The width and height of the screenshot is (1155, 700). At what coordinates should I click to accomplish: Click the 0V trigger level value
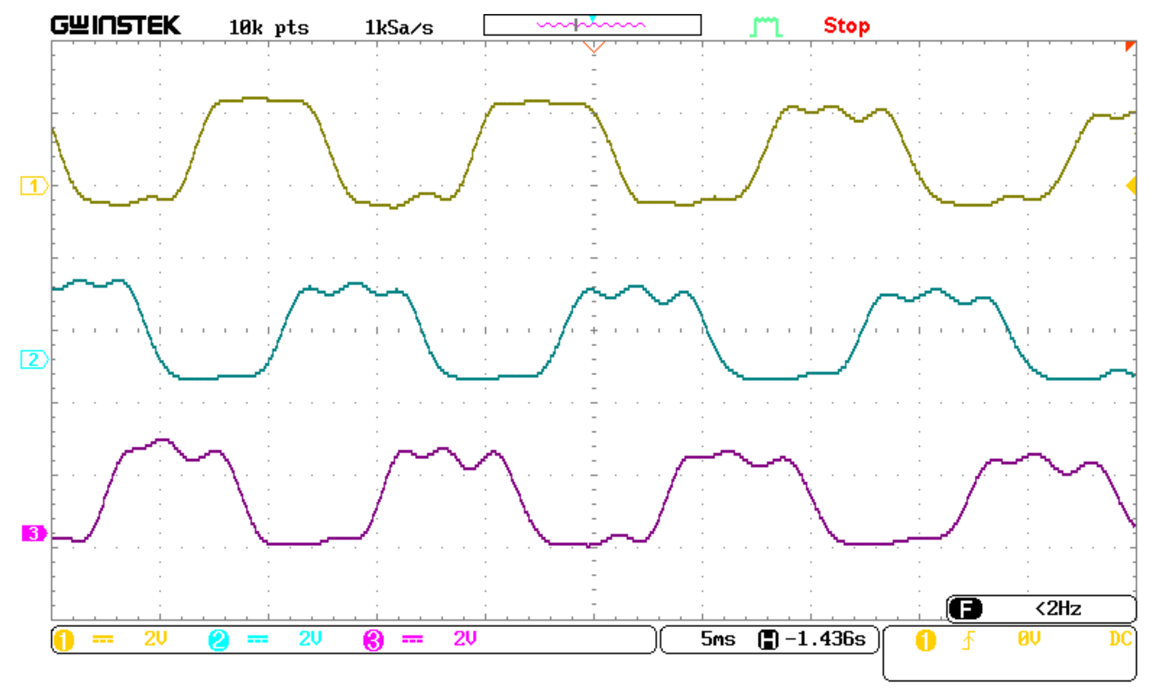pyautogui.click(x=1029, y=640)
